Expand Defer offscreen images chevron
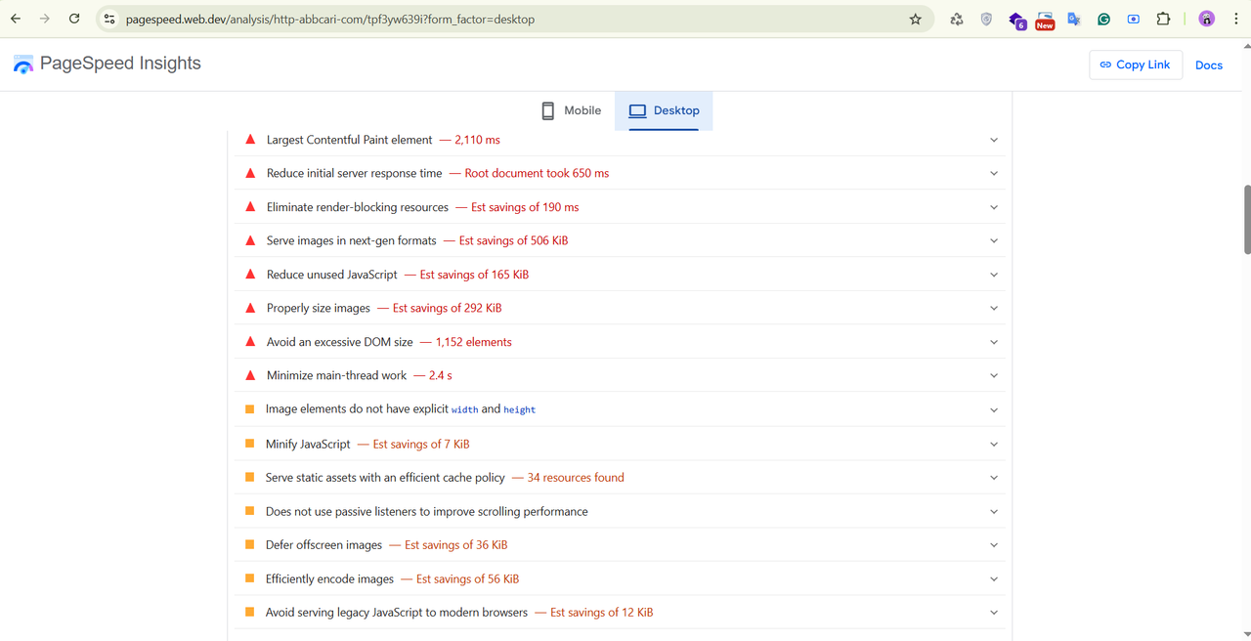The image size is (1251, 641). pyautogui.click(x=994, y=545)
